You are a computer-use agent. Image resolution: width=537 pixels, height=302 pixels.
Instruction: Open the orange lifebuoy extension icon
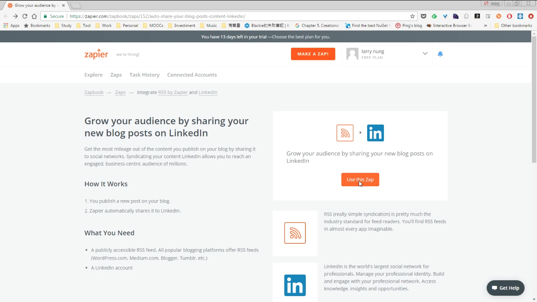pos(499,16)
